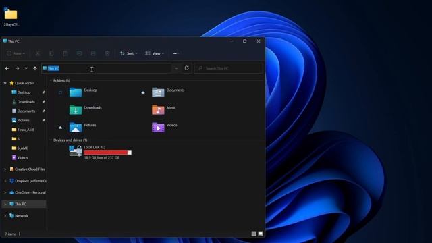Open the New item dropdown
Screen dimensions: 432x243
click(x=16, y=53)
